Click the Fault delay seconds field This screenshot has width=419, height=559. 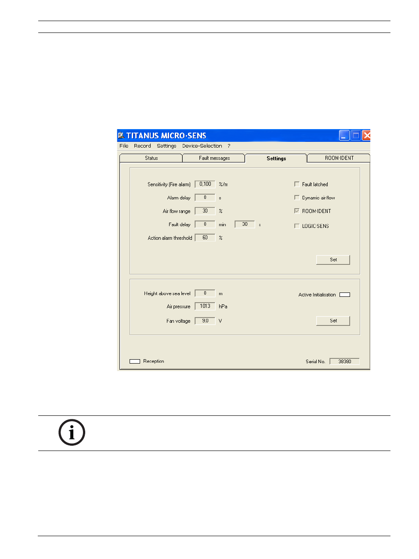click(245, 224)
